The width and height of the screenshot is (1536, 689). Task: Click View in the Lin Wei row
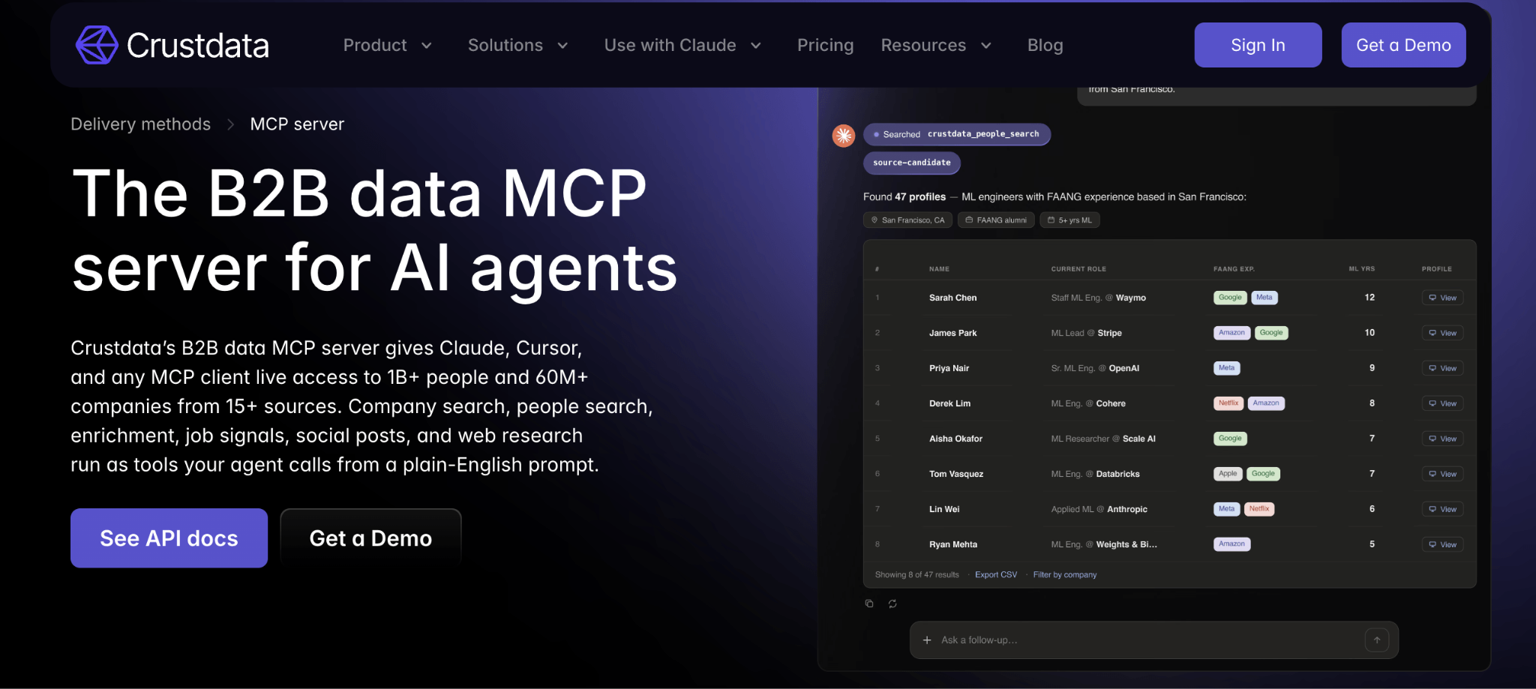[x=1442, y=509]
